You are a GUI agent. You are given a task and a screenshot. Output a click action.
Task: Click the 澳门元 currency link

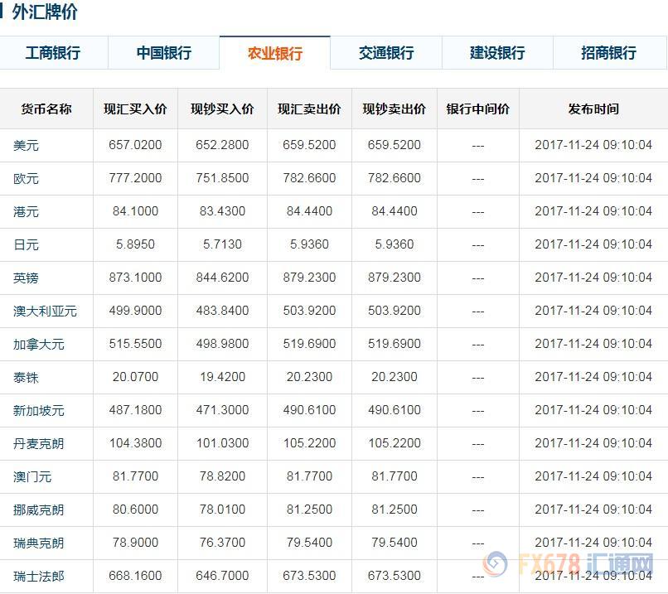[32, 477]
